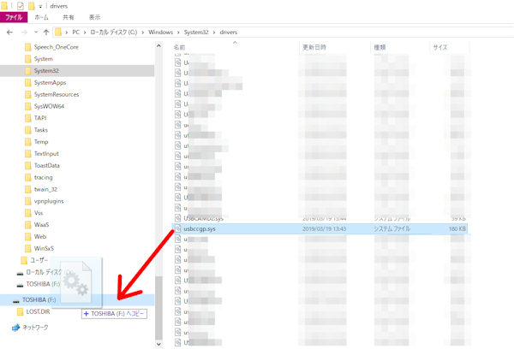This screenshot has height=349, width=514.
Task: Click navigation pane scroll down arrow
Action: 158,344
